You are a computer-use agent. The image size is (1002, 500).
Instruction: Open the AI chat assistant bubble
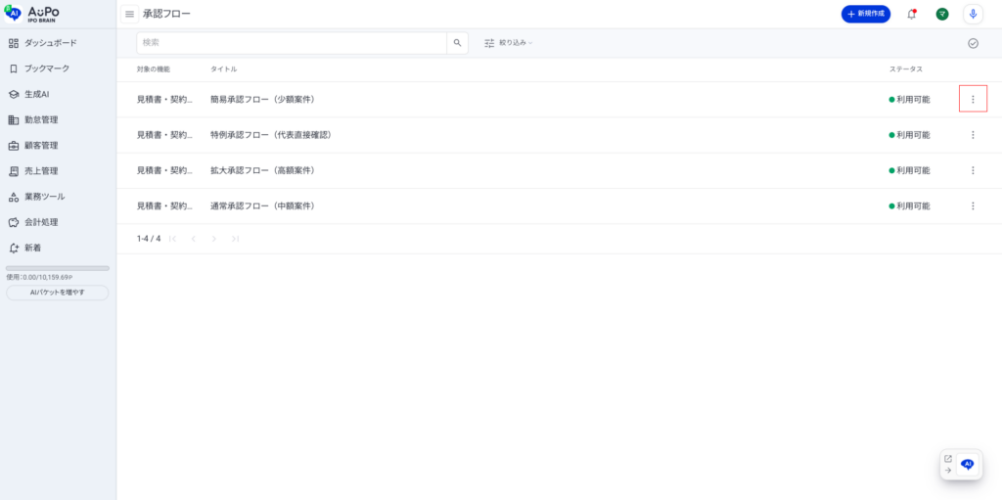click(968, 465)
